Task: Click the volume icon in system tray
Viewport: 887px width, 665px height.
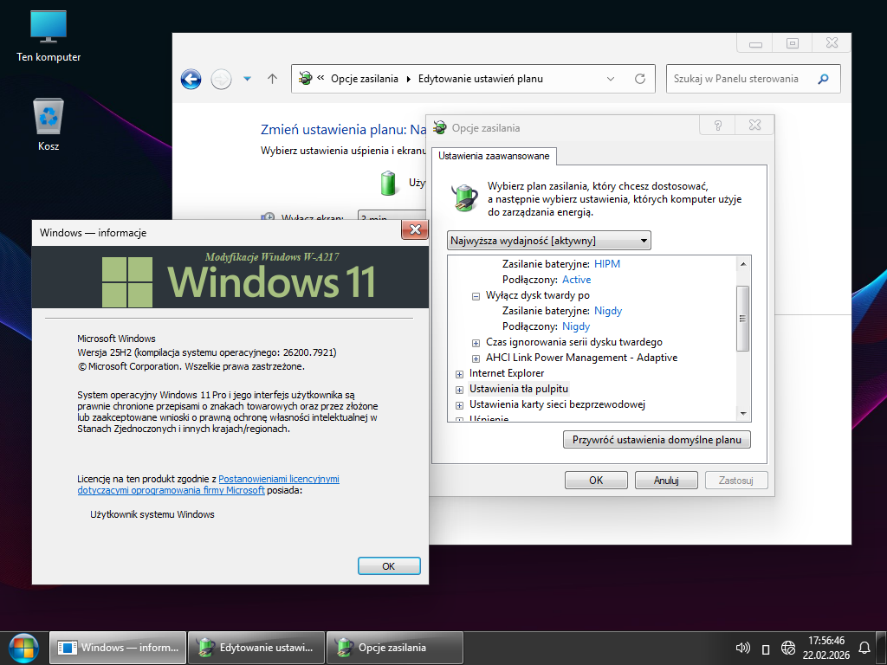Action: (x=742, y=648)
